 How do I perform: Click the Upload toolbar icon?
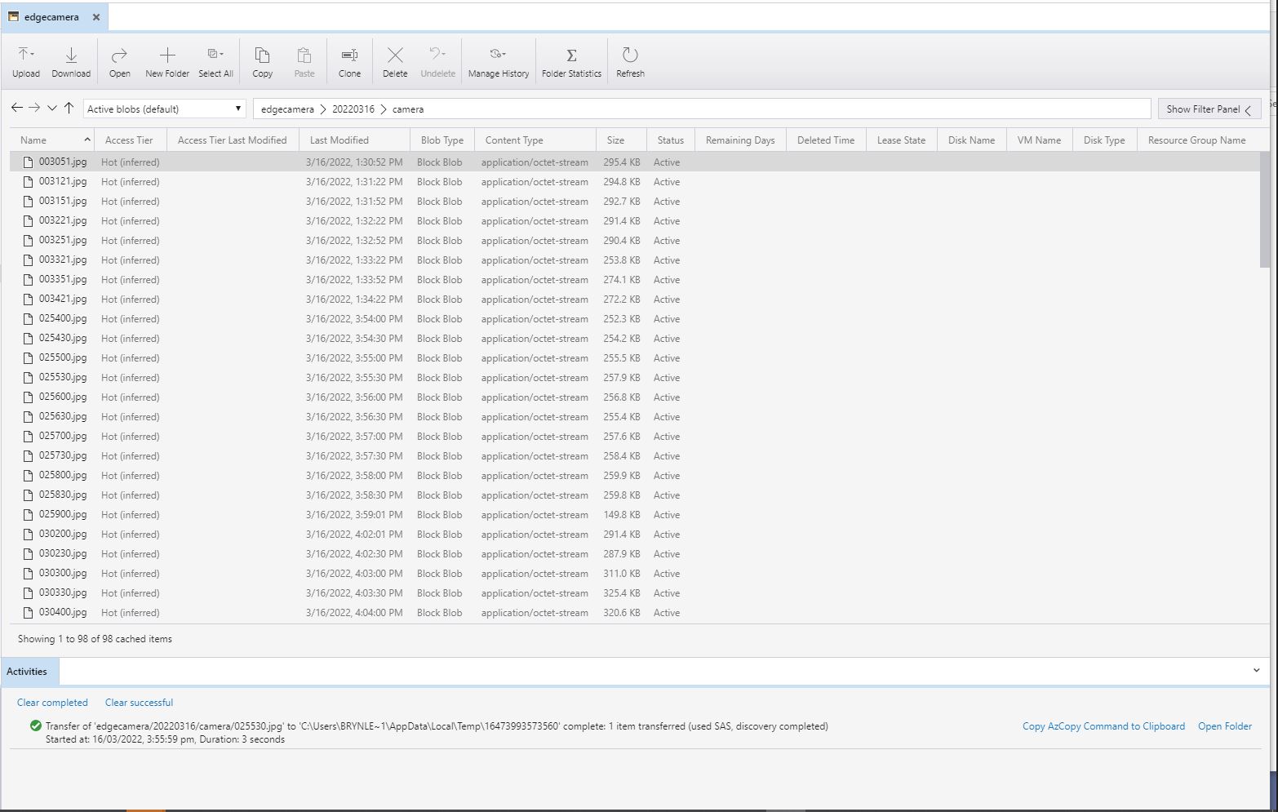25,62
